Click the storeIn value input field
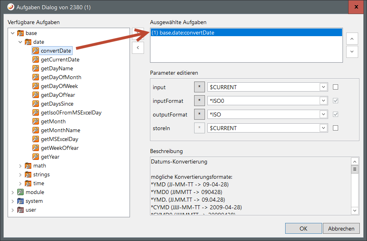This screenshot has height=241, width=367. coord(264,128)
